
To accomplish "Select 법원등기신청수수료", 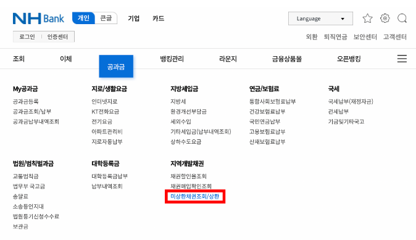I will coord(36,217).
